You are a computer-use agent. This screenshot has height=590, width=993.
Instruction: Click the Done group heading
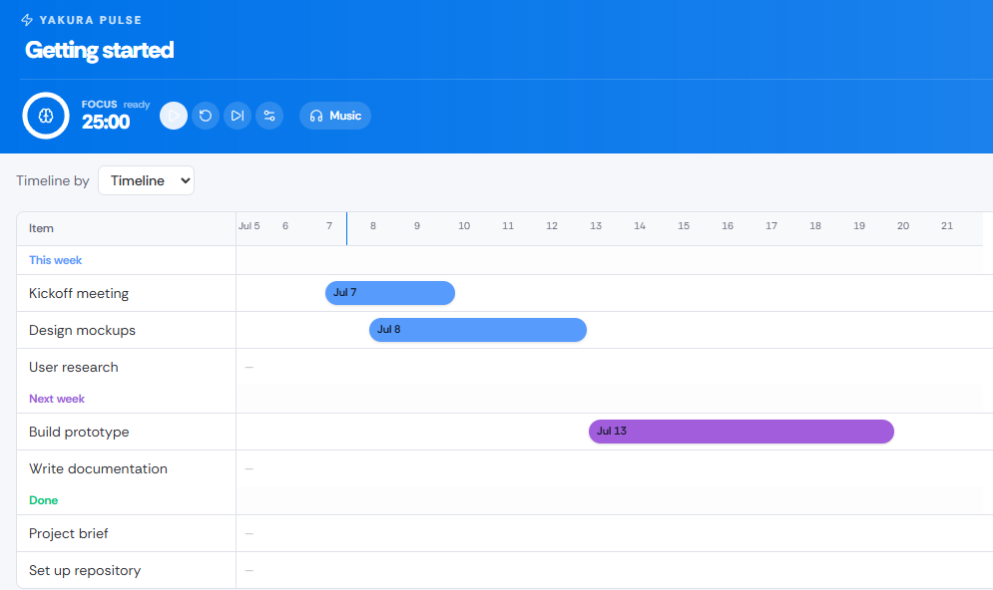(44, 500)
